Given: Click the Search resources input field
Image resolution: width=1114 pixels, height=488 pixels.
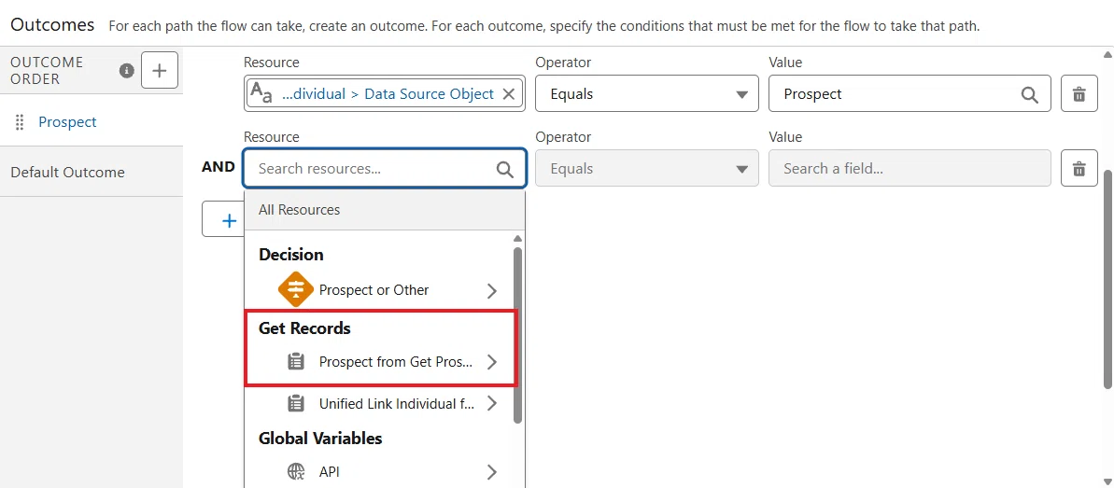Looking at the screenshot, I should (385, 168).
